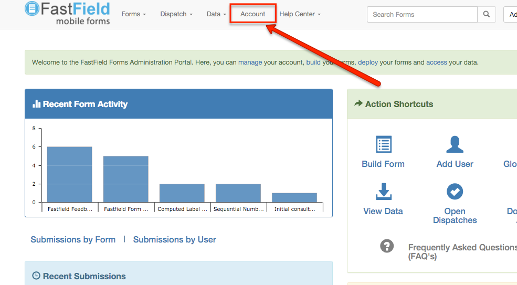
Task: Expand the Dispatch dropdown menu
Action: point(176,14)
